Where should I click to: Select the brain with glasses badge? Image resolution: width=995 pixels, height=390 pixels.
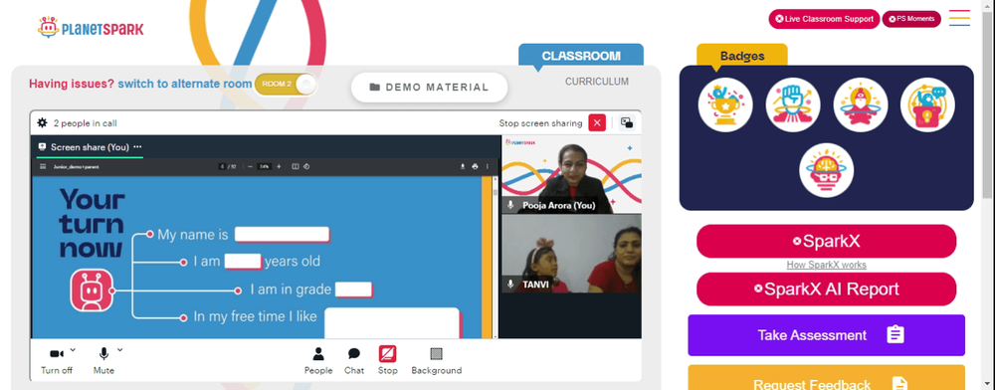point(826,170)
